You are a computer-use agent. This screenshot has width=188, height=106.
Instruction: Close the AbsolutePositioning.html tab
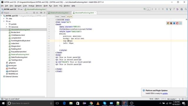point(95,13)
